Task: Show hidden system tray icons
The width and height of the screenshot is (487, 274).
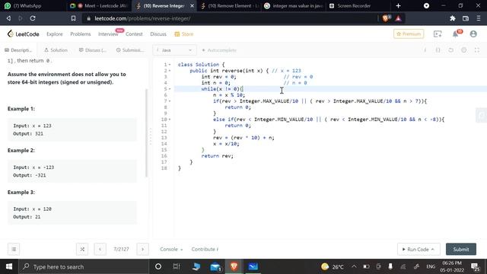Action: [354, 266]
